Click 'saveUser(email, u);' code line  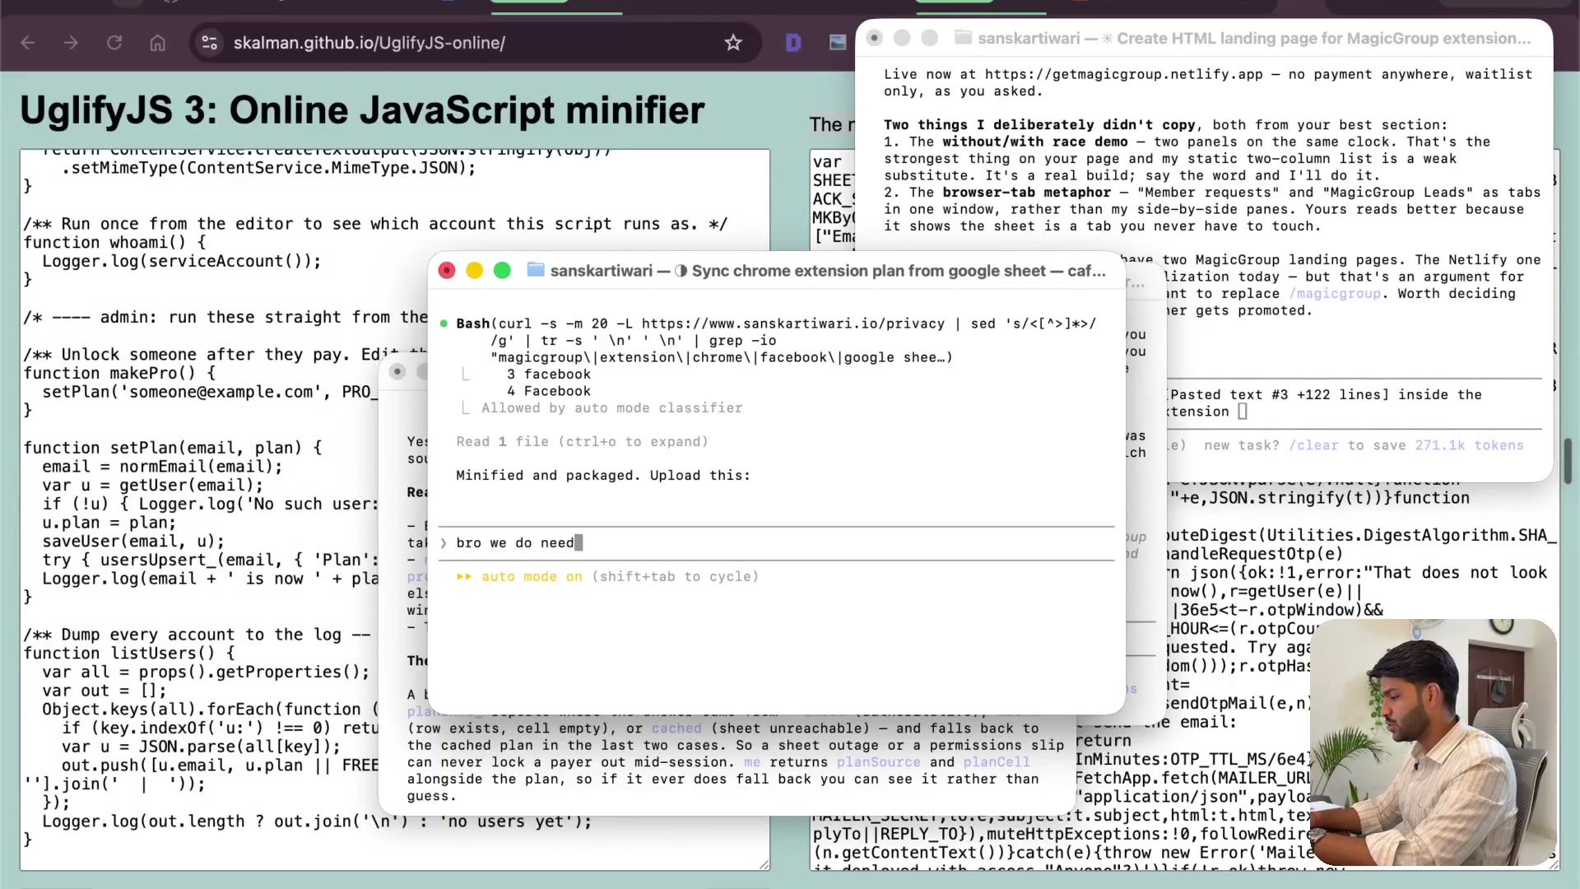coord(133,542)
